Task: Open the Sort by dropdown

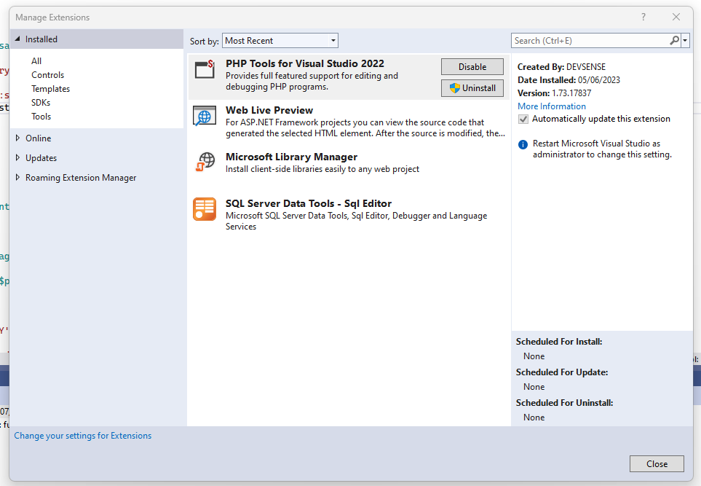Action: [280, 41]
